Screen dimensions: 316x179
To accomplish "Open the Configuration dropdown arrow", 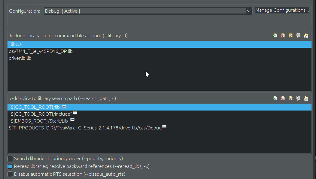I will coord(249,11).
